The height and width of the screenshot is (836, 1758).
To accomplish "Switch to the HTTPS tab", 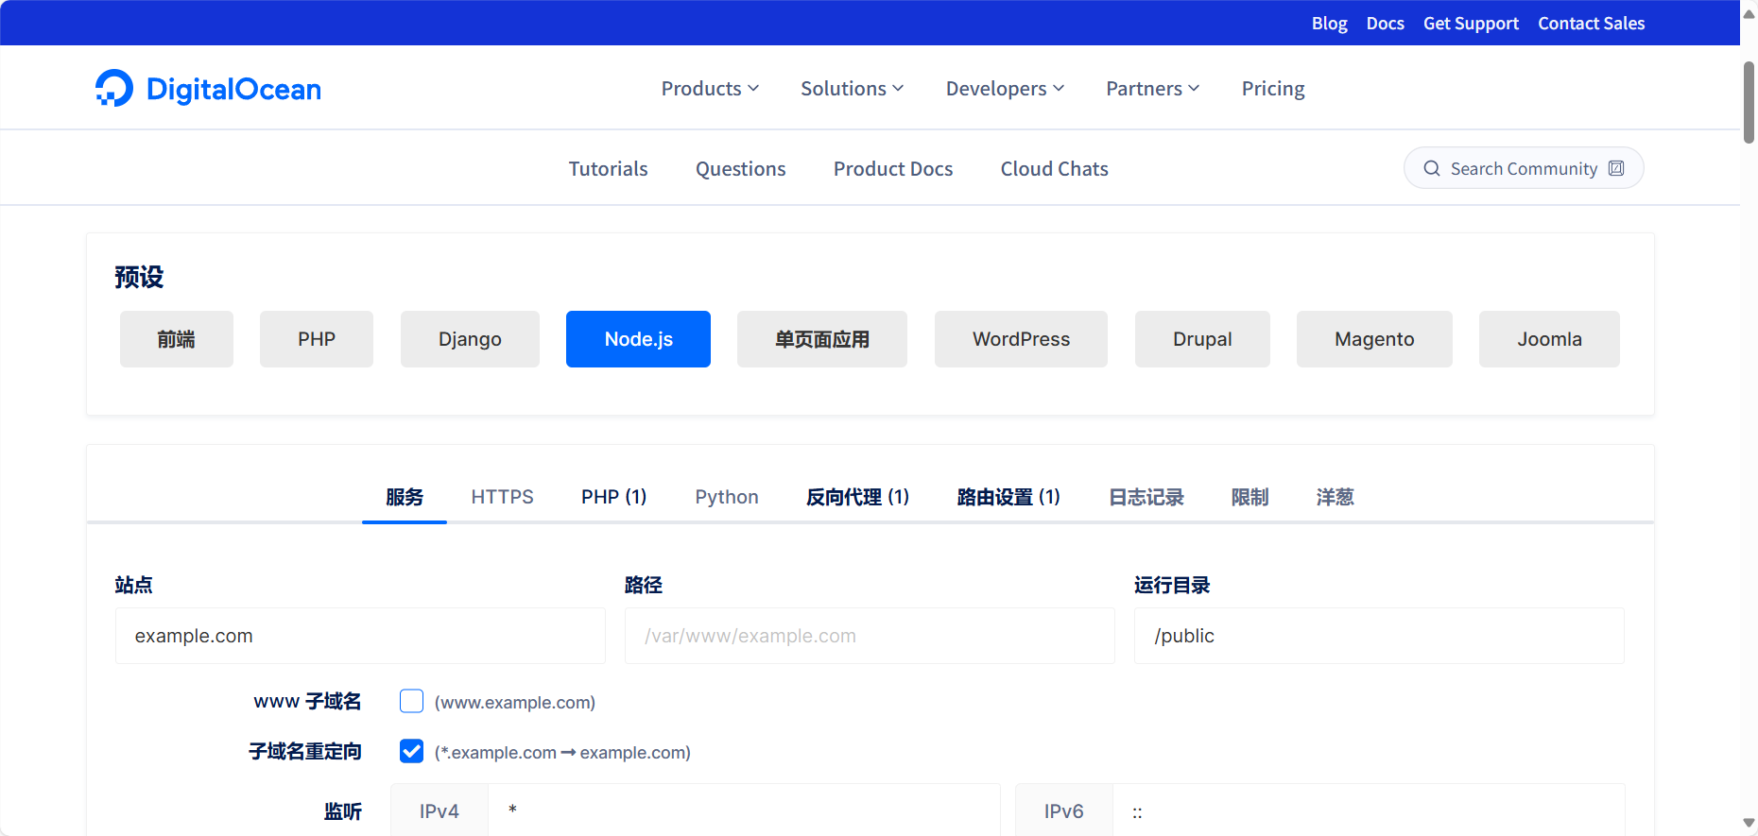I will [x=502, y=497].
